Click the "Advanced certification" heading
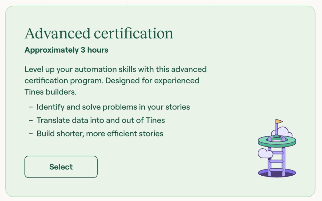Image resolution: width=322 pixels, height=201 pixels. coord(99,33)
